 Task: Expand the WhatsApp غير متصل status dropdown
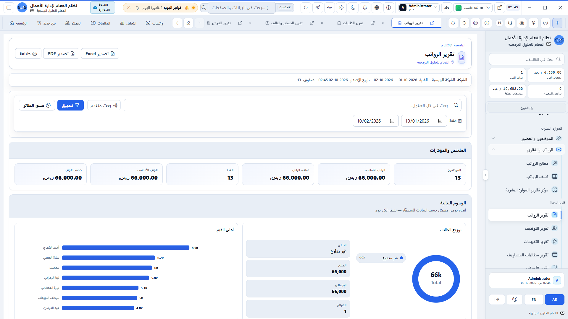(x=488, y=8)
